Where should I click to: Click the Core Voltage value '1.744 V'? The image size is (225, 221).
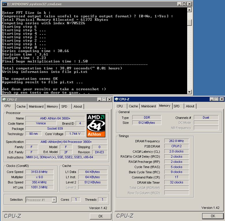[75, 134]
